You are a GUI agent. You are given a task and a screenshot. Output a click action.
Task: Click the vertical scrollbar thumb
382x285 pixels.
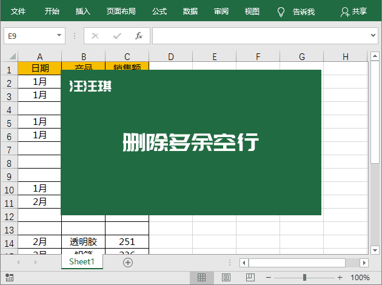375,112
